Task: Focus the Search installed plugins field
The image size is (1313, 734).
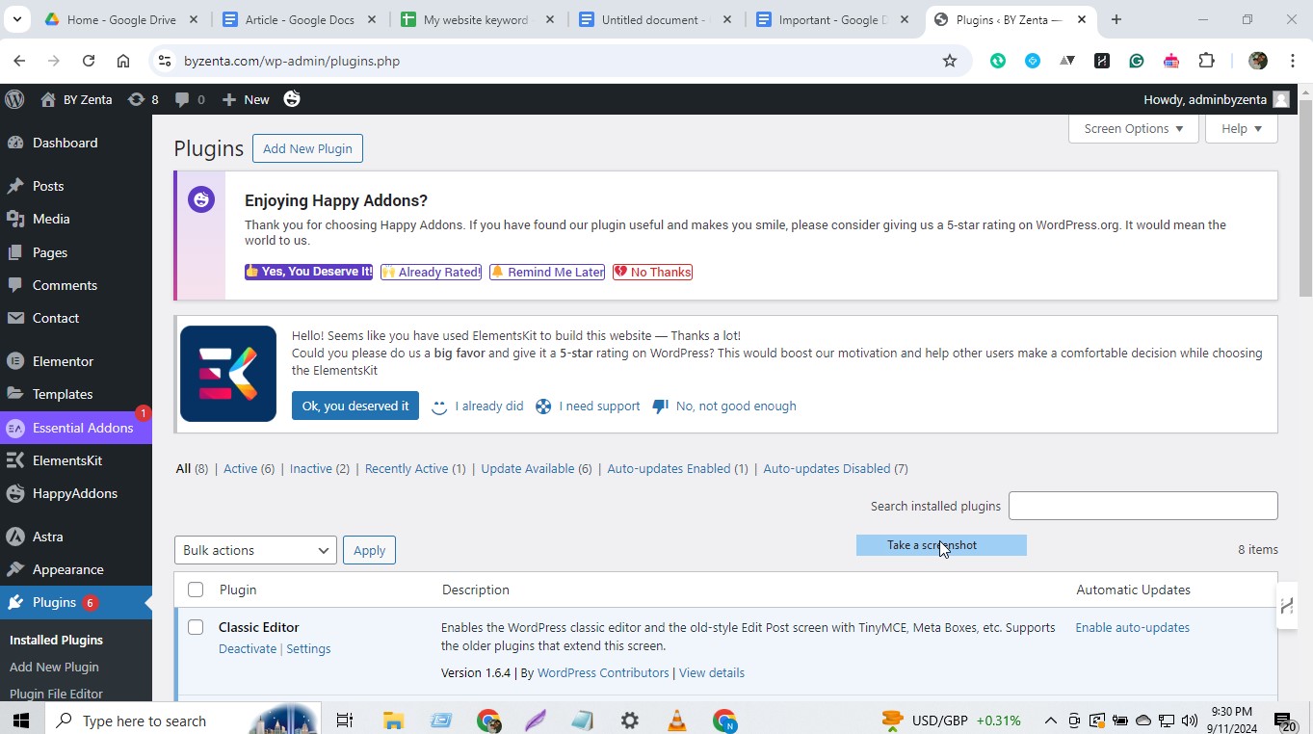Action: click(x=1142, y=506)
